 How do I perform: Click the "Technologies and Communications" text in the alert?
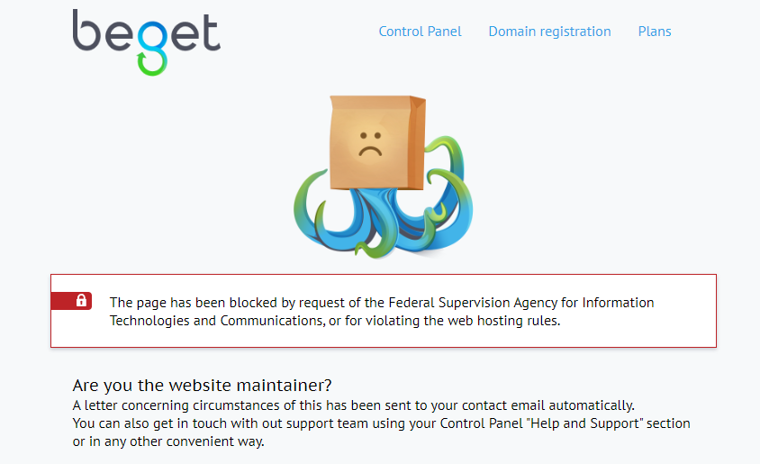click(212, 321)
